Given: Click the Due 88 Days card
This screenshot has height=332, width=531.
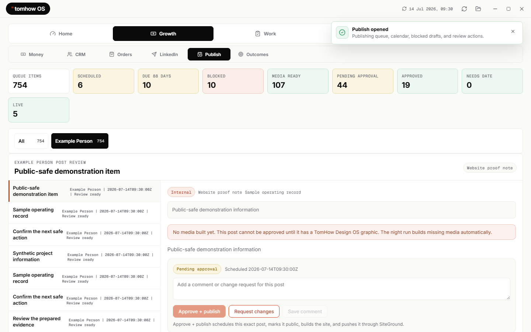Looking at the screenshot, I should pos(168,81).
